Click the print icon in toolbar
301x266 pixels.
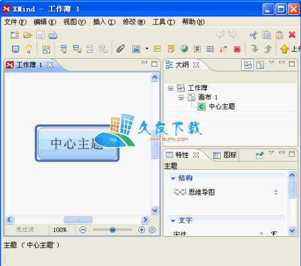click(53, 35)
